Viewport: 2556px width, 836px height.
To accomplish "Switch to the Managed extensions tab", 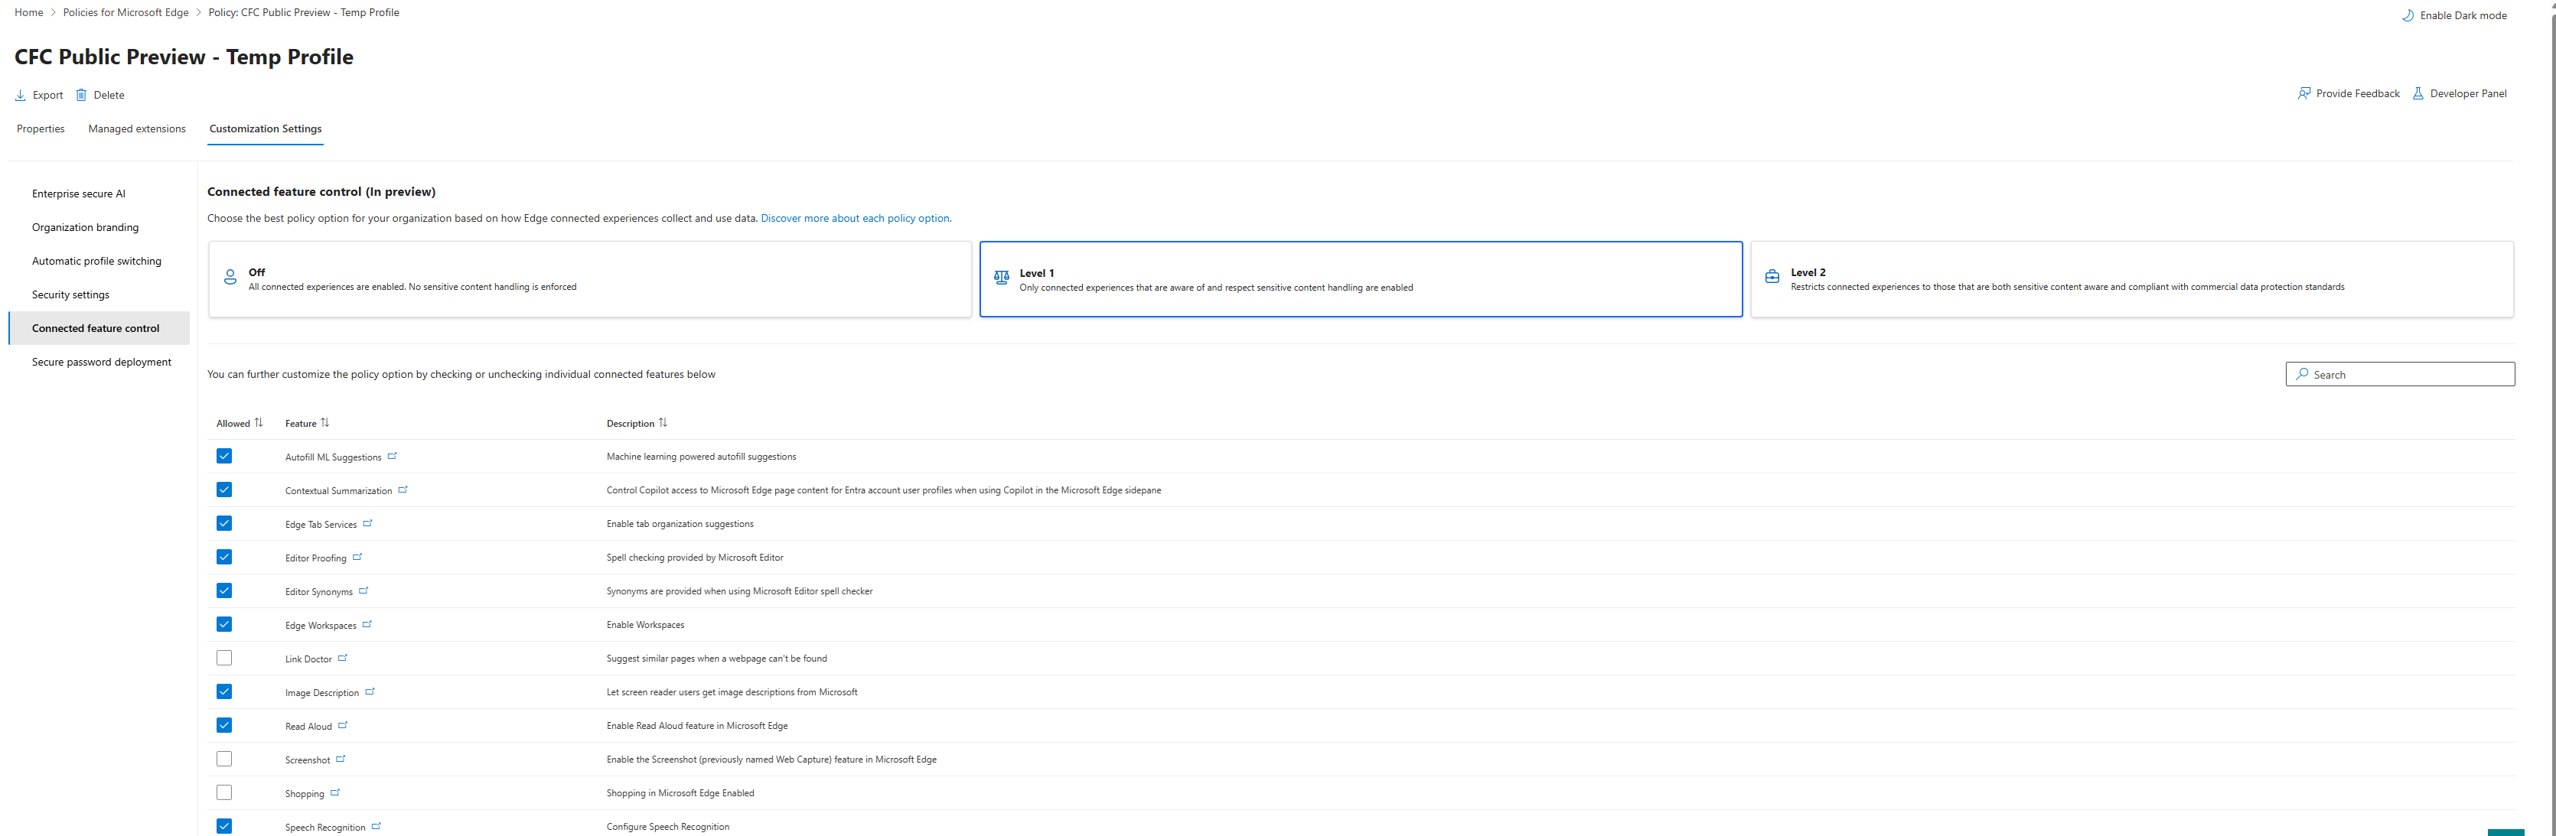I will tap(137, 129).
